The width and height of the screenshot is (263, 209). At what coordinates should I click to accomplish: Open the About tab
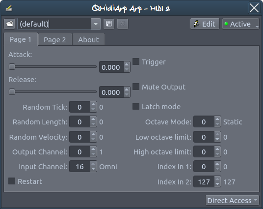[x=88, y=40]
